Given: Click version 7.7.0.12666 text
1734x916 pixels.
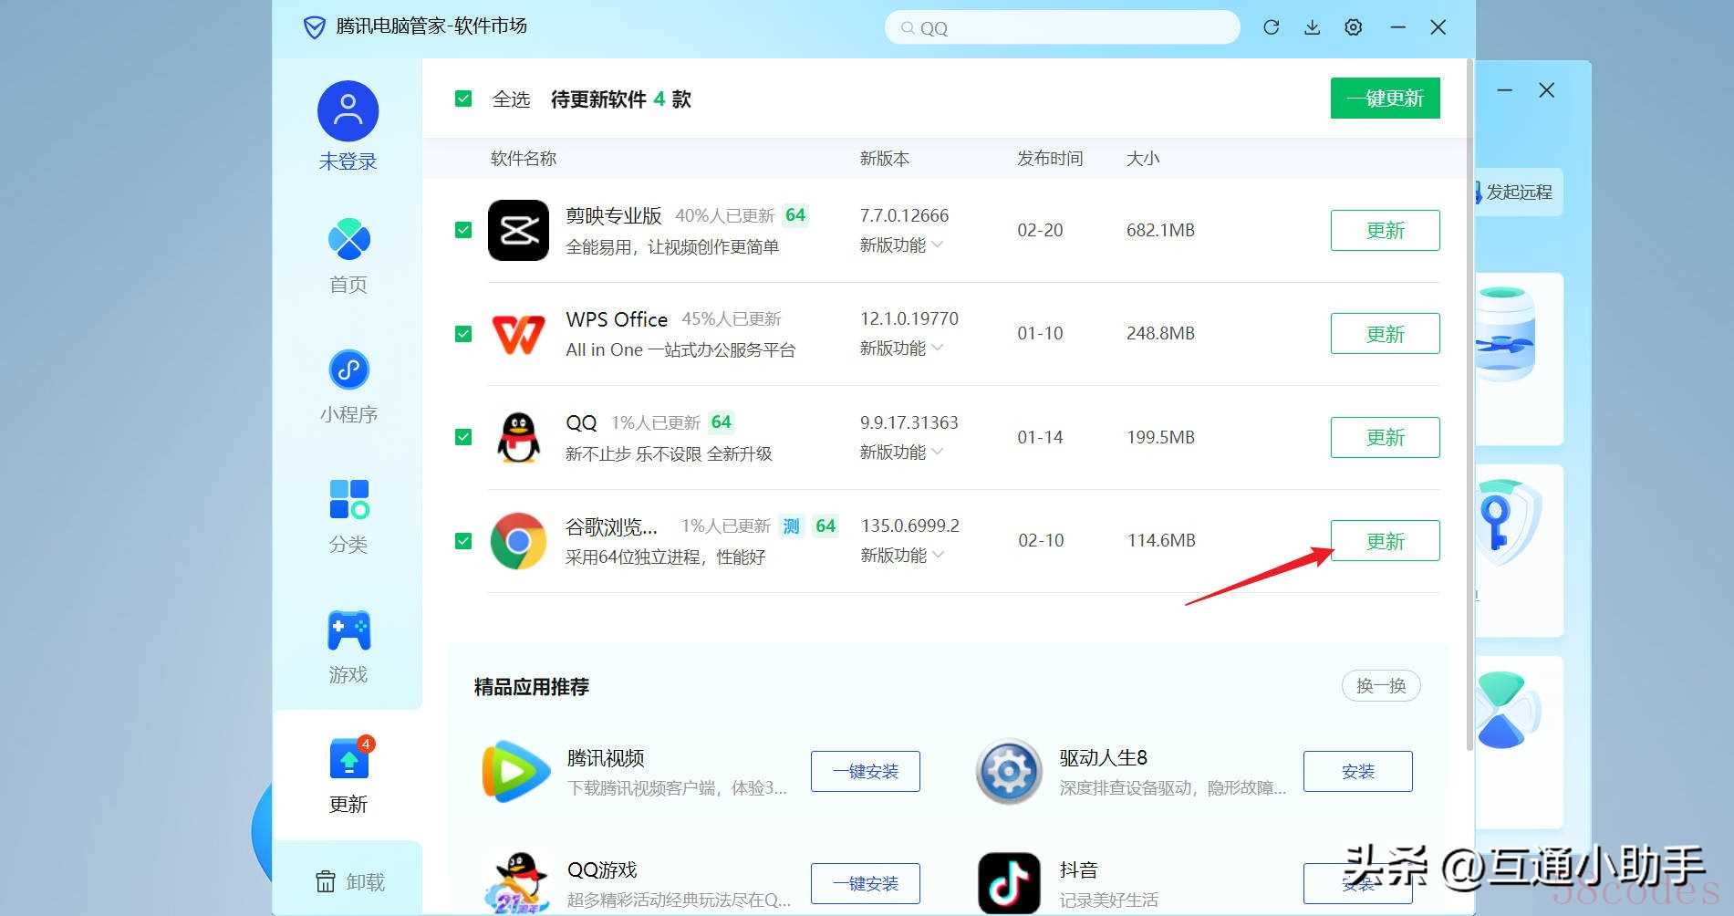Looking at the screenshot, I should (x=904, y=215).
